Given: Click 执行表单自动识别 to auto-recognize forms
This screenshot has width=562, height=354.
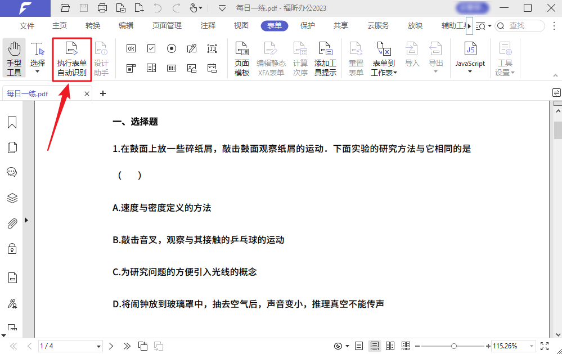Looking at the screenshot, I should tap(71, 59).
